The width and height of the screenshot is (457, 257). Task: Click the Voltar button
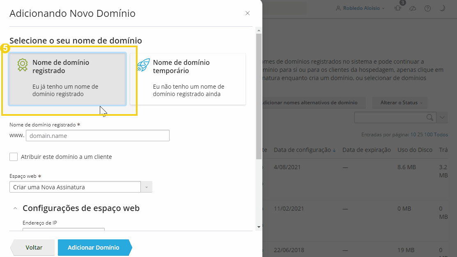click(33, 248)
